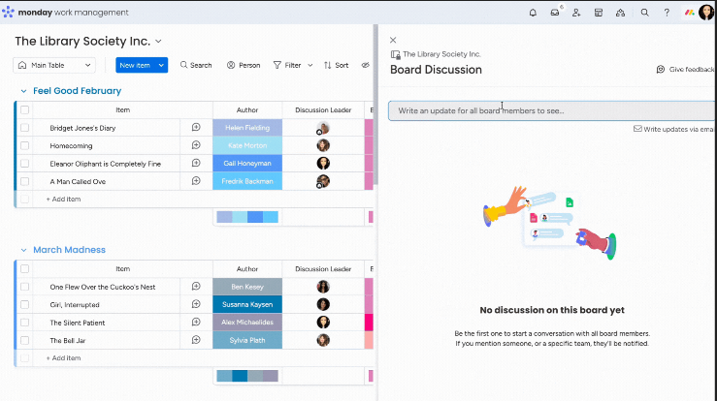Select all items in Feel Good February
The width and height of the screenshot is (717, 401).
coord(24,110)
